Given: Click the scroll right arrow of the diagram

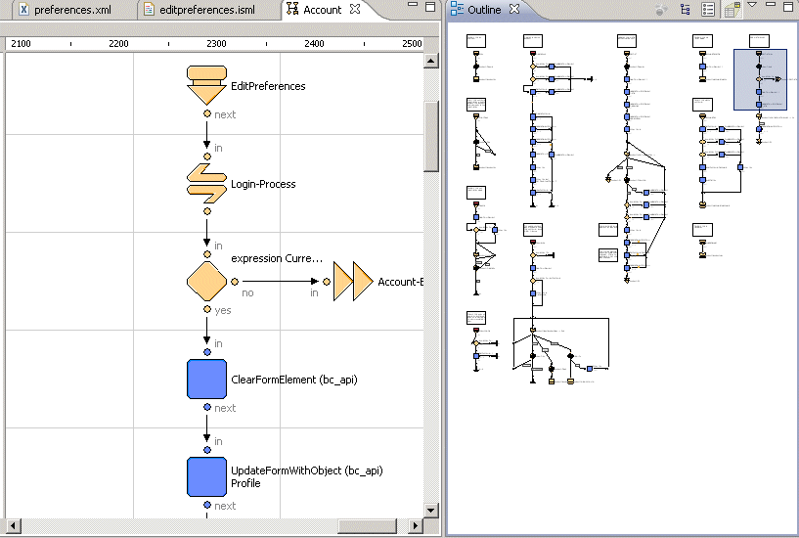Looking at the screenshot, I should 414,526.
